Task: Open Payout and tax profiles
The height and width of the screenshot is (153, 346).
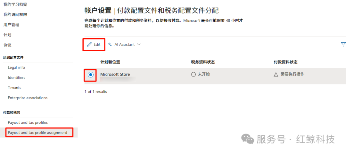Action: (x=28, y=122)
